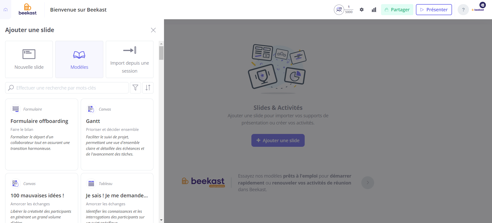
Task: Click the Bienvenue sur Beekast title
Action: tap(78, 10)
